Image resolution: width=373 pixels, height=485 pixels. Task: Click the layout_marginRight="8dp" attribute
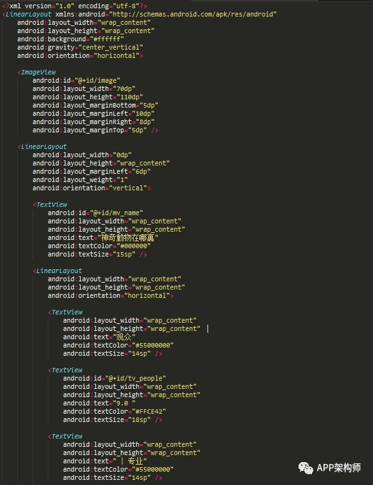click(94, 122)
